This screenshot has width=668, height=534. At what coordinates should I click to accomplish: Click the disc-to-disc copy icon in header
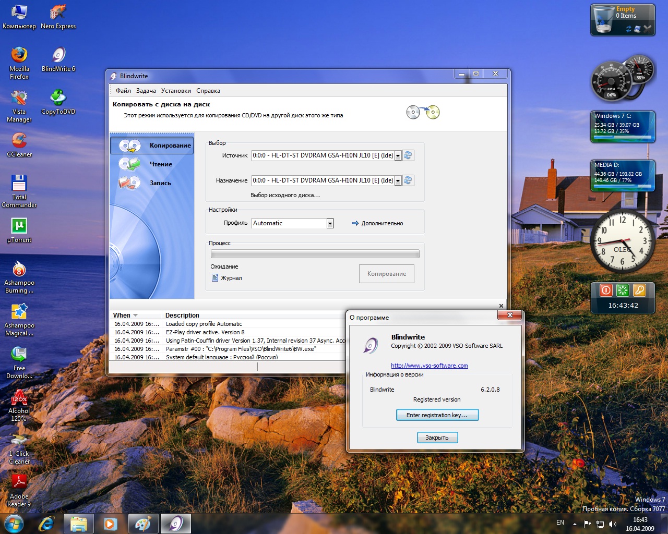click(423, 112)
